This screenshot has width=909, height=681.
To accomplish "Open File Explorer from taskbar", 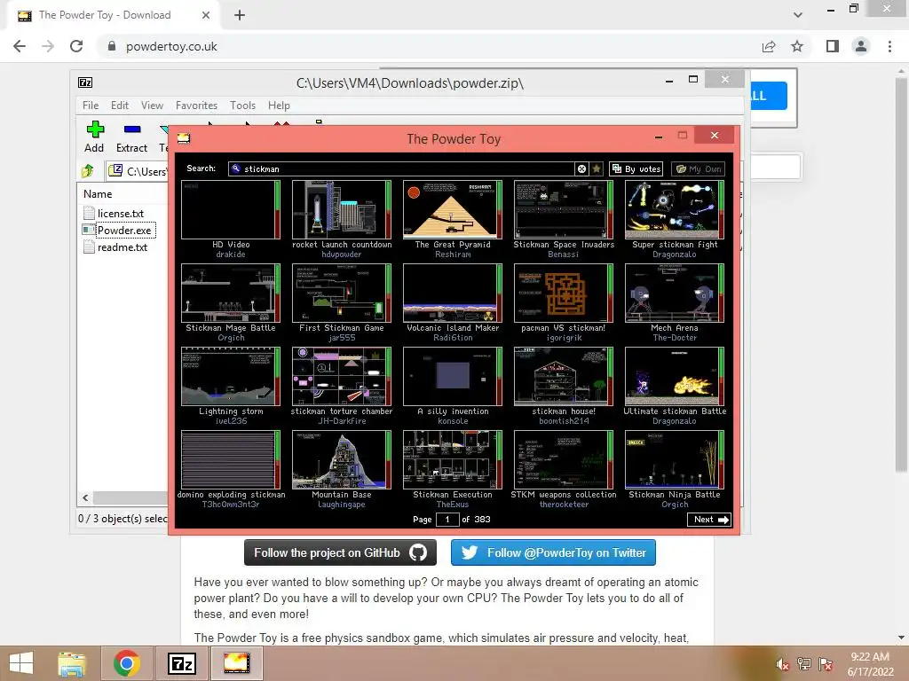I will pos(72,663).
